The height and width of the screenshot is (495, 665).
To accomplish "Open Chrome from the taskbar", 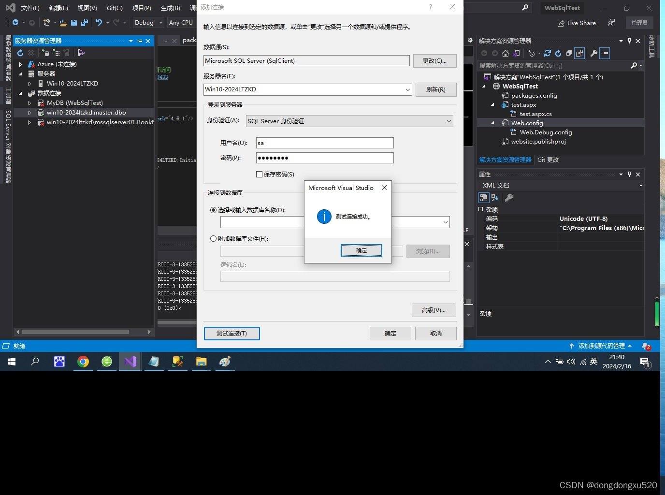I will pos(83,362).
